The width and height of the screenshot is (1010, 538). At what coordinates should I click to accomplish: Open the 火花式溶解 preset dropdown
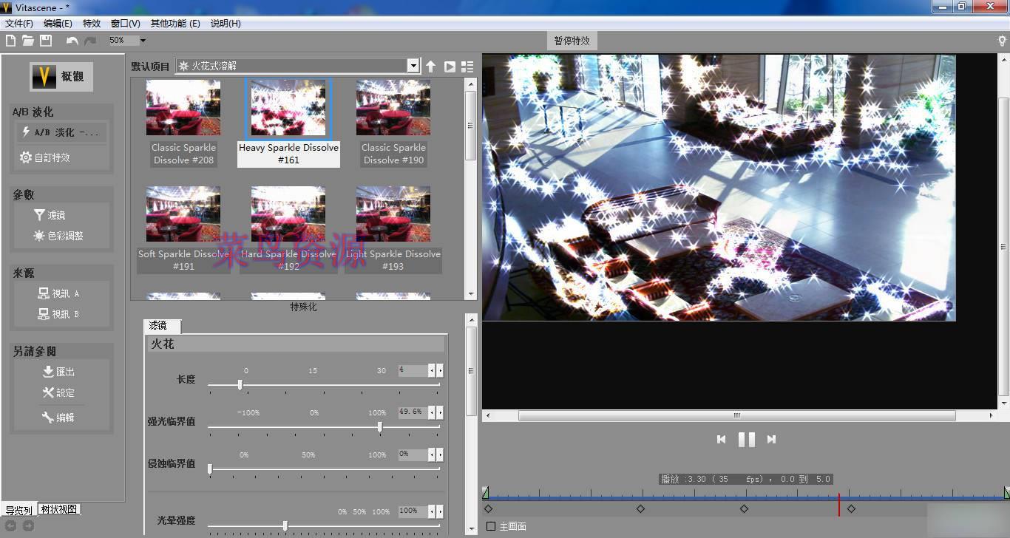click(x=413, y=65)
